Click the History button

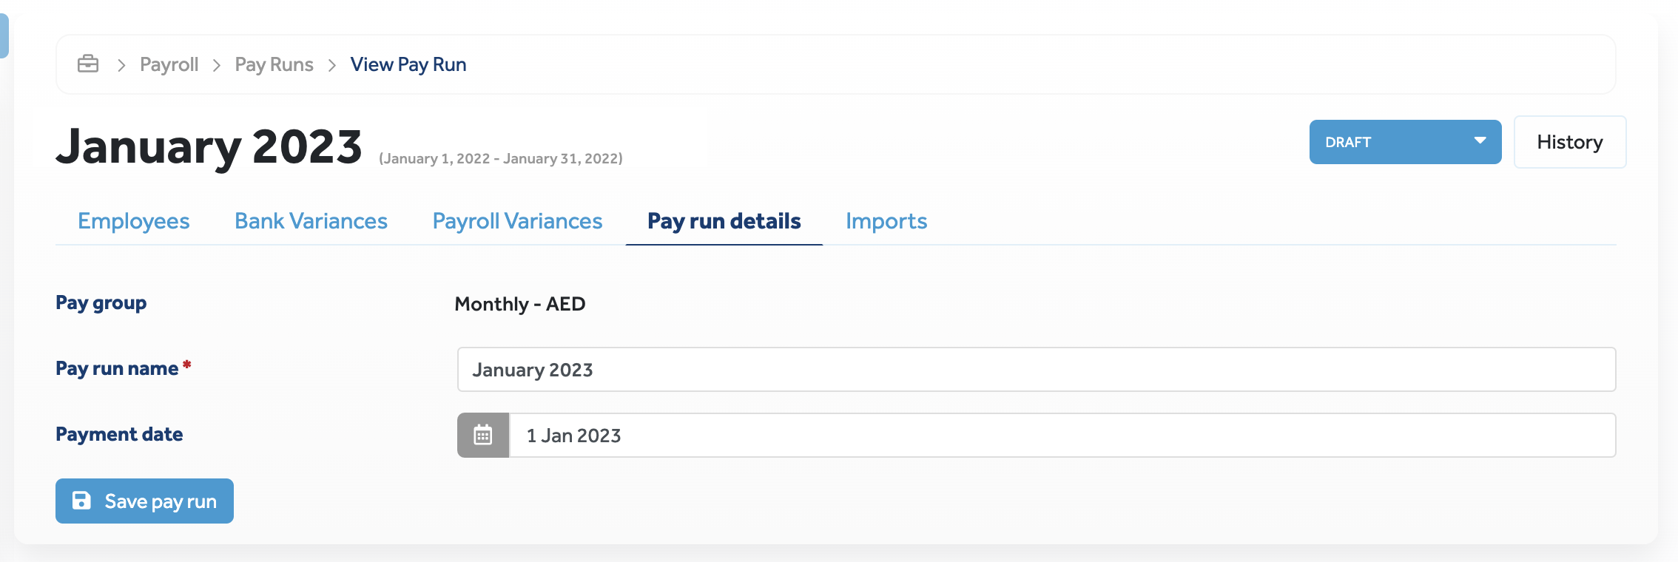click(1570, 142)
